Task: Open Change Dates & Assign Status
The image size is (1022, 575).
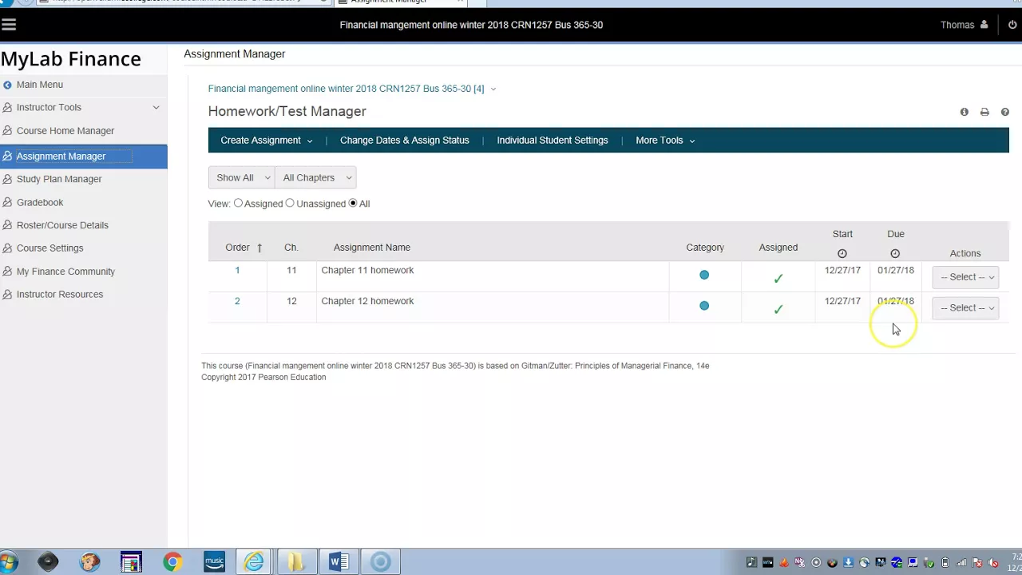Action: pos(405,141)
